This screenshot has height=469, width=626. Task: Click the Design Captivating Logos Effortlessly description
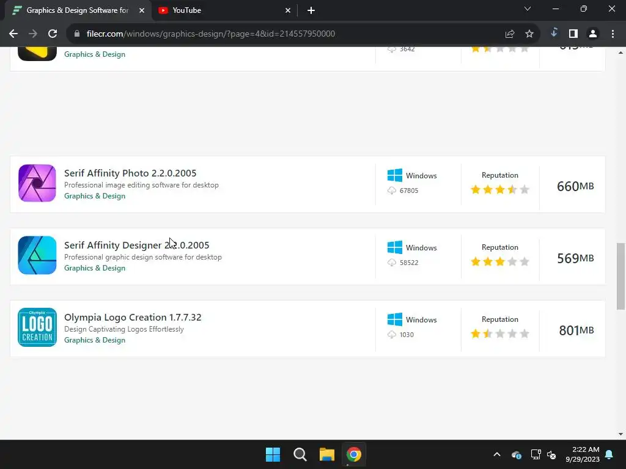123,329
